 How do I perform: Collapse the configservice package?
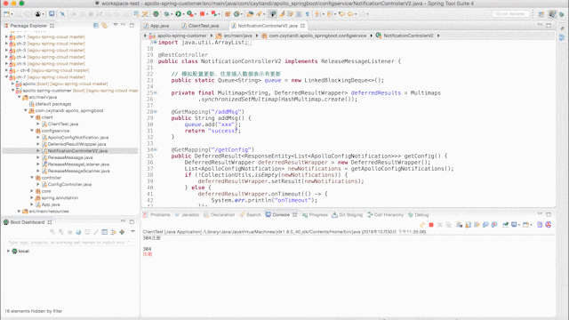coord(32,131)
